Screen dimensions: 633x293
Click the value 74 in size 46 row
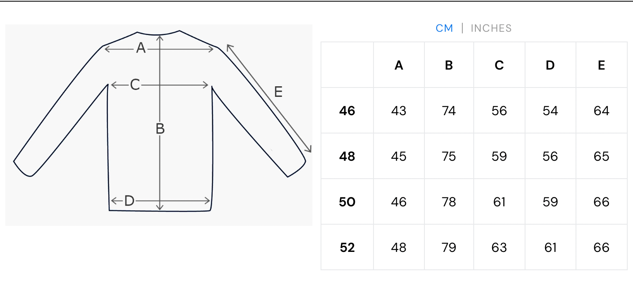(449, 111)
